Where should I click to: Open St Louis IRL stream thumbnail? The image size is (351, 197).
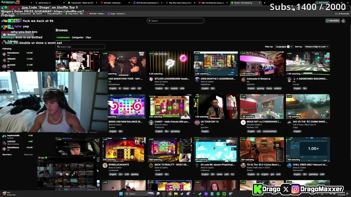click(x=216, y=149)
